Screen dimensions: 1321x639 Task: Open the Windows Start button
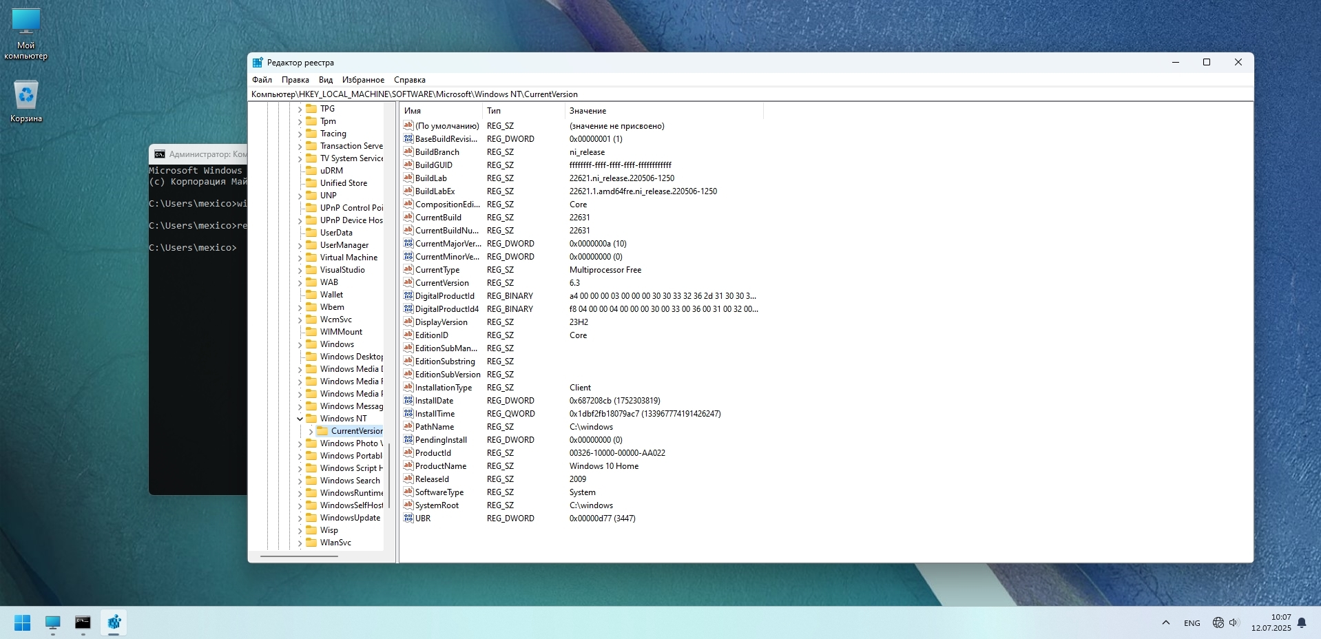[23, 622]
